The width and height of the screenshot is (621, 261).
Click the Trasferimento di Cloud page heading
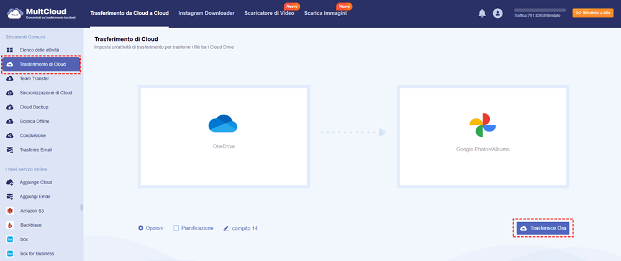click(126, 39)
